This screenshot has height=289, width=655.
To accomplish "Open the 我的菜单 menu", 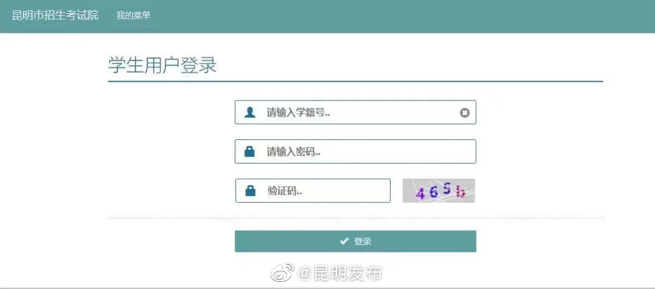I will 133,16.
